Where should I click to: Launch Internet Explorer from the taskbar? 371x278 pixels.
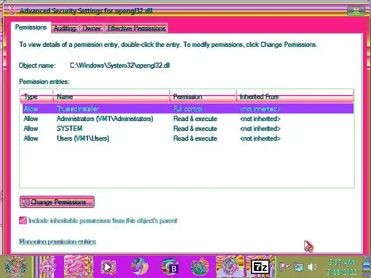48,266
